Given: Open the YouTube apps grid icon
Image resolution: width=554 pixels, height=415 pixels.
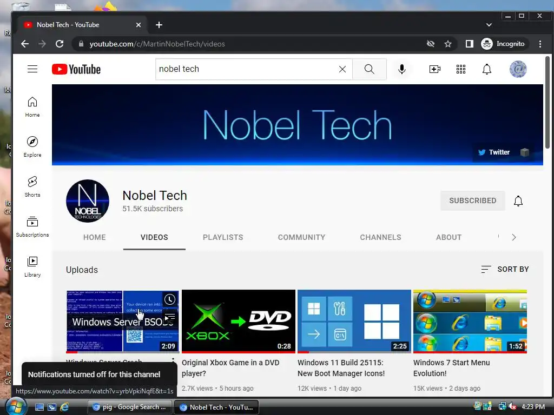Looking at the screenshot, I should [461, 69].
